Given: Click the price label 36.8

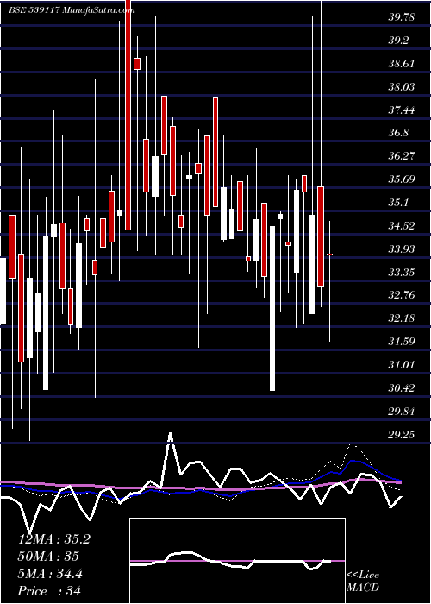Looking at the screenshot, I should click(398, 133).
